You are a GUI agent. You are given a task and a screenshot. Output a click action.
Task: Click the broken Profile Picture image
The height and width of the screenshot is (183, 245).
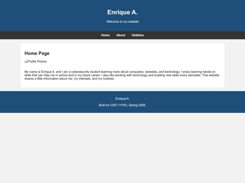(x=36, y=61)
